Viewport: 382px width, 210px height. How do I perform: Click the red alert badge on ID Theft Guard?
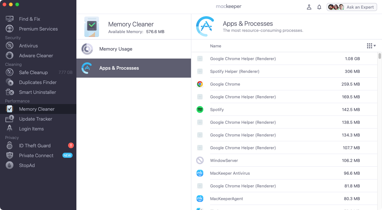coord(71,145)
